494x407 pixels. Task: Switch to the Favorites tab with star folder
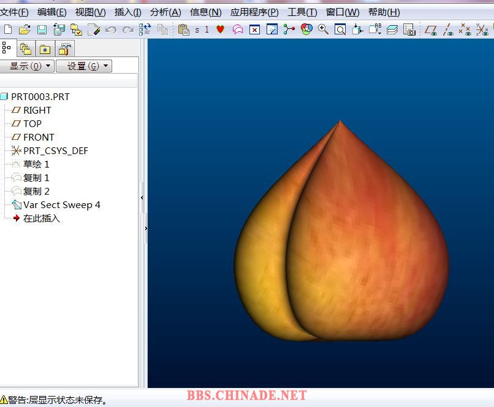(x=45, y=49)
